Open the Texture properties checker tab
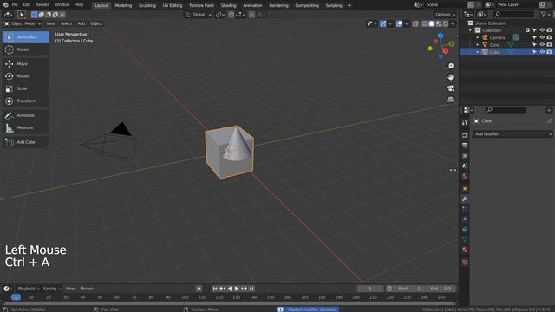Image resolution: width=555 pixels, height=312 pixels. [x=465, y=262]
